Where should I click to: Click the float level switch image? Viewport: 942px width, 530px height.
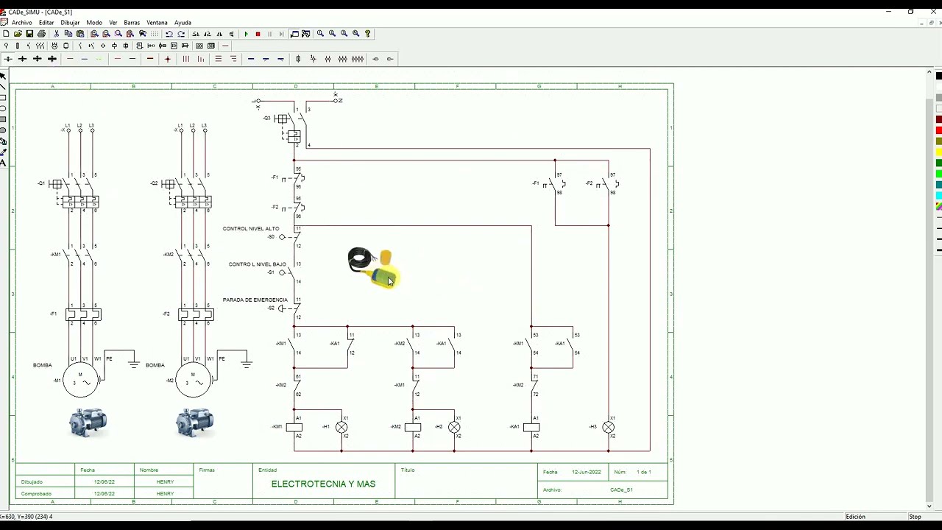pyautogui.click(x=372, y=268)
